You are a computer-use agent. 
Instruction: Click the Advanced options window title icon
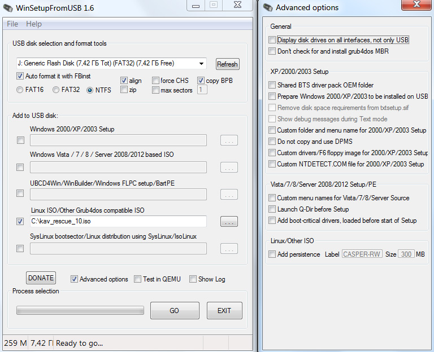[x=267, y=7]
